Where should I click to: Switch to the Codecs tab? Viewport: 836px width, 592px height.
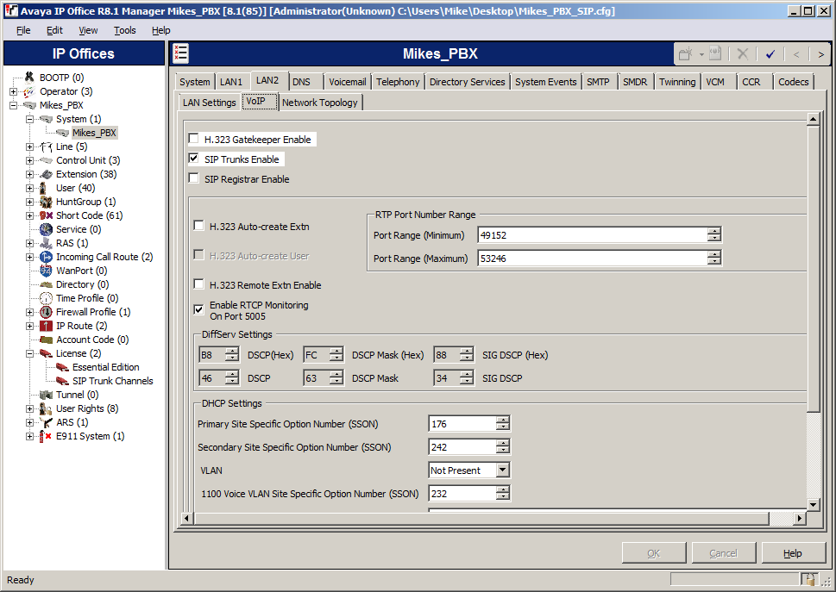(x=794, y=82)
